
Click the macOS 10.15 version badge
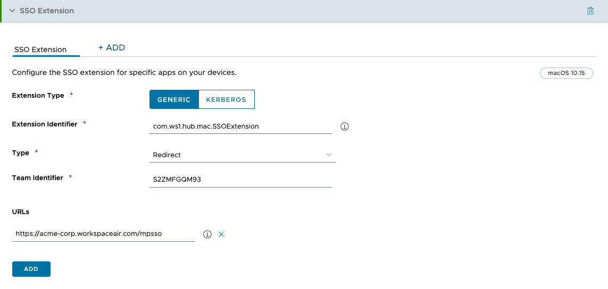566,73
